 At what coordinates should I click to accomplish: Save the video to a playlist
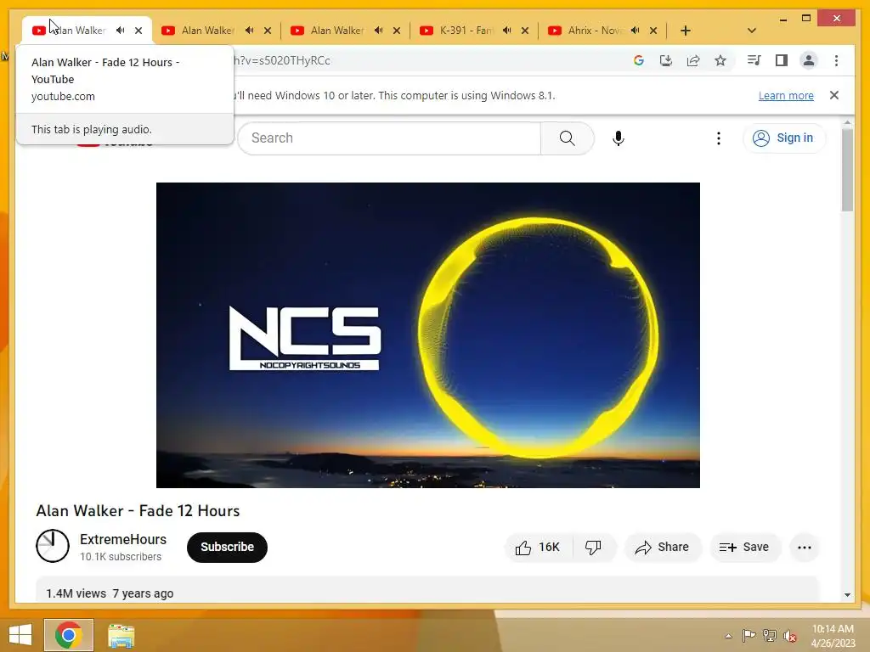click(744, 548)
